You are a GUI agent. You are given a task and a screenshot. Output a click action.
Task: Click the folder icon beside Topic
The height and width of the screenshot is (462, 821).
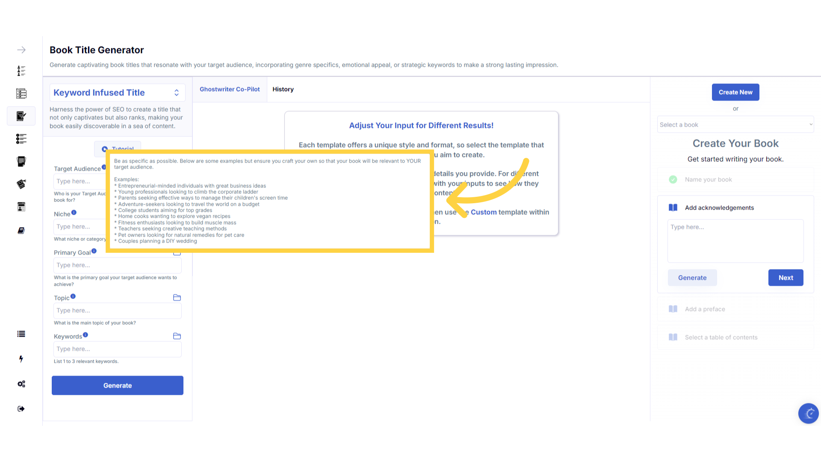[x=177, y=298]
